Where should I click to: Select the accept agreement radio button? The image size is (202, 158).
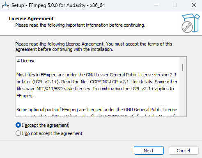coord(18,125)
